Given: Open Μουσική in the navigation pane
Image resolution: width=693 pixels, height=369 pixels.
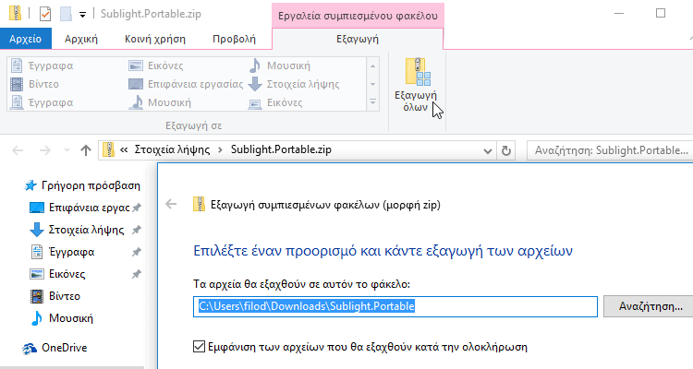Looking at the screenshot, I should (x=62, y=317).
